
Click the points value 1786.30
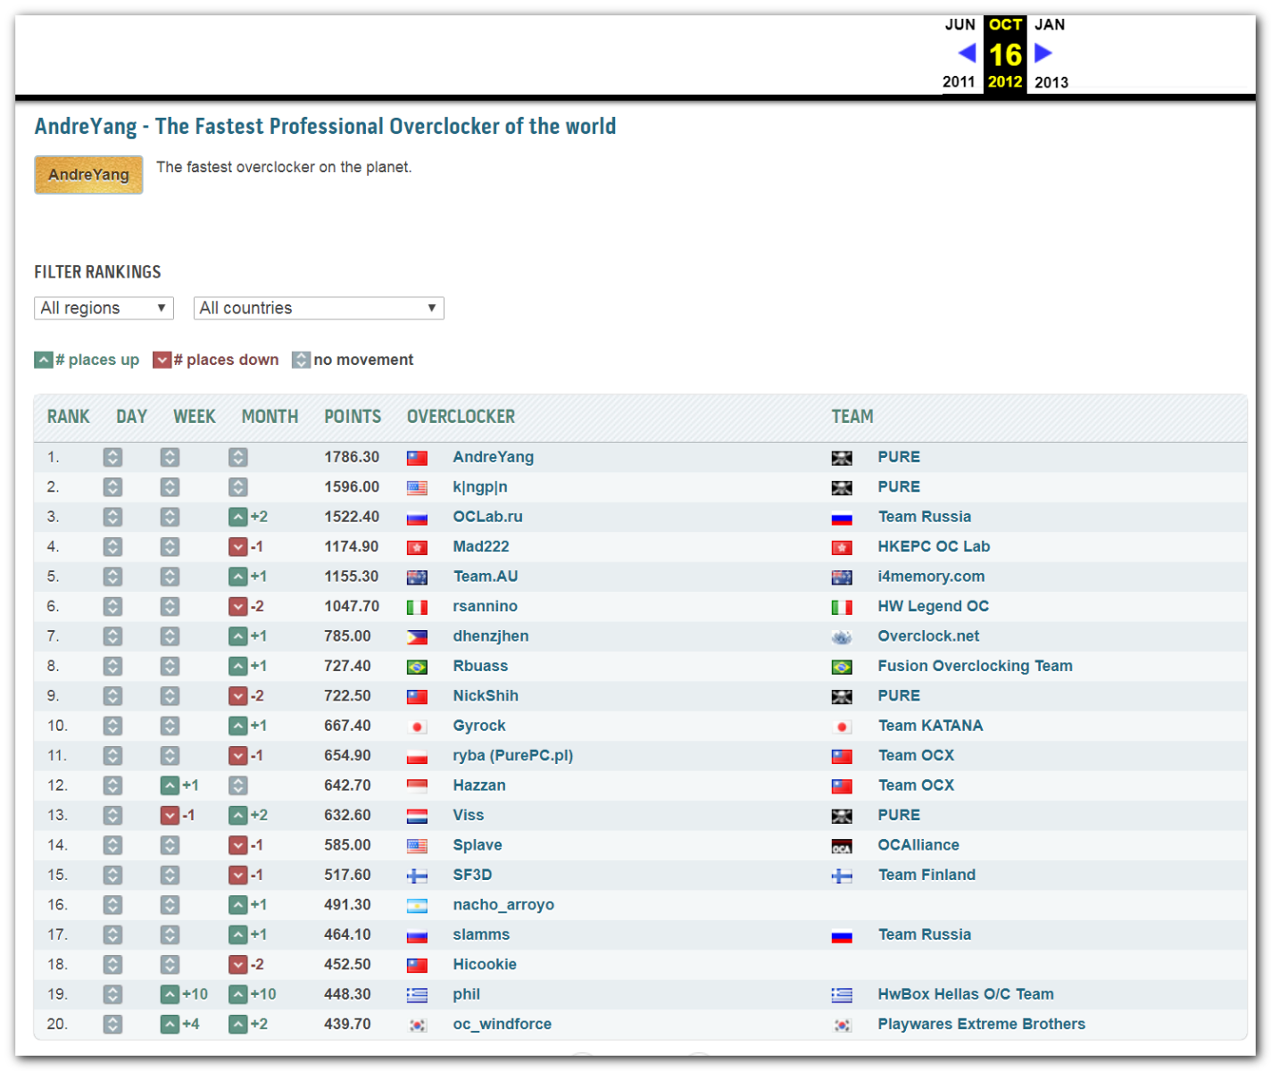pos(352,457)
